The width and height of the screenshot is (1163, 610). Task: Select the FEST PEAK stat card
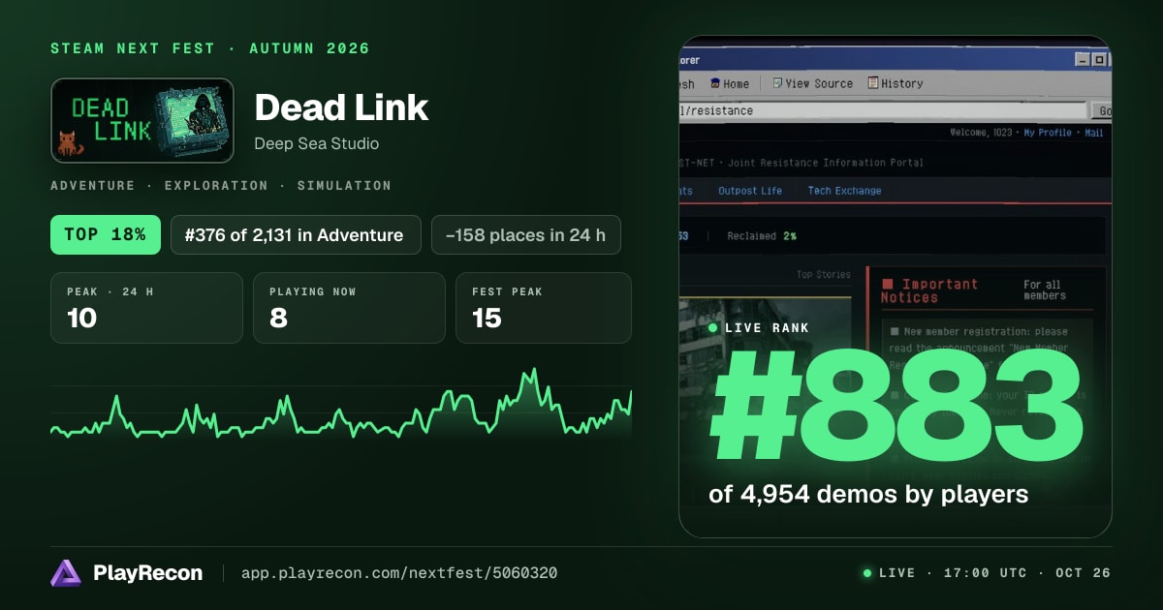pyautogui.click(x=544, y=308)
